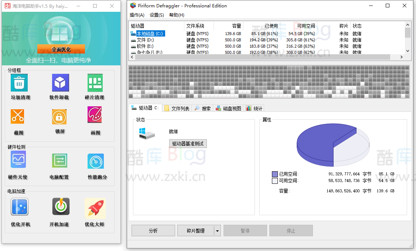Click the 分析 (Analyze) button
416x251 pixels.
(153, 230)
